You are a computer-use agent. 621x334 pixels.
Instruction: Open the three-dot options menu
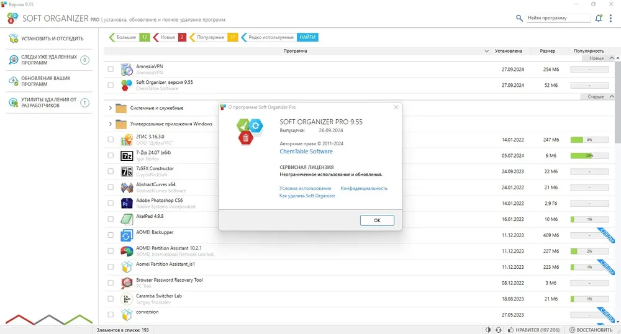(x=610, y=18)
